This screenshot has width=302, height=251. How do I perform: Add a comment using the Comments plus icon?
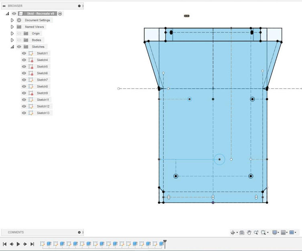tap(79, 232)
